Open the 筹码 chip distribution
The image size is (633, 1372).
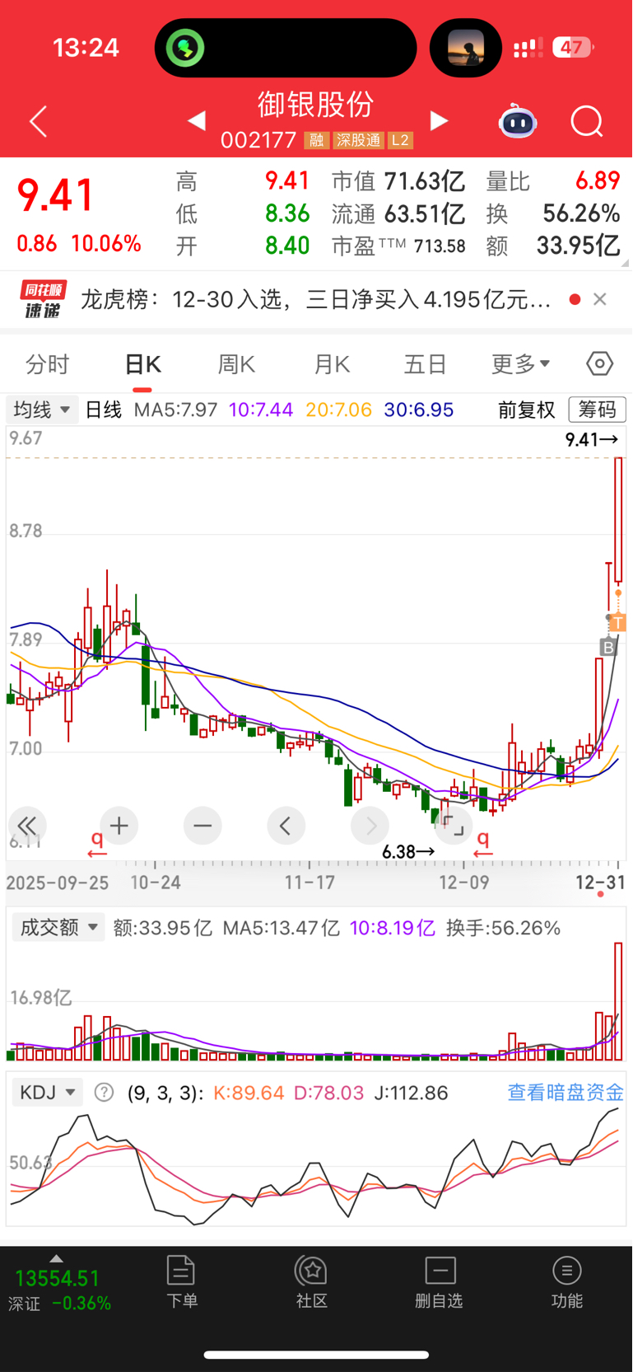coord(597,410)
